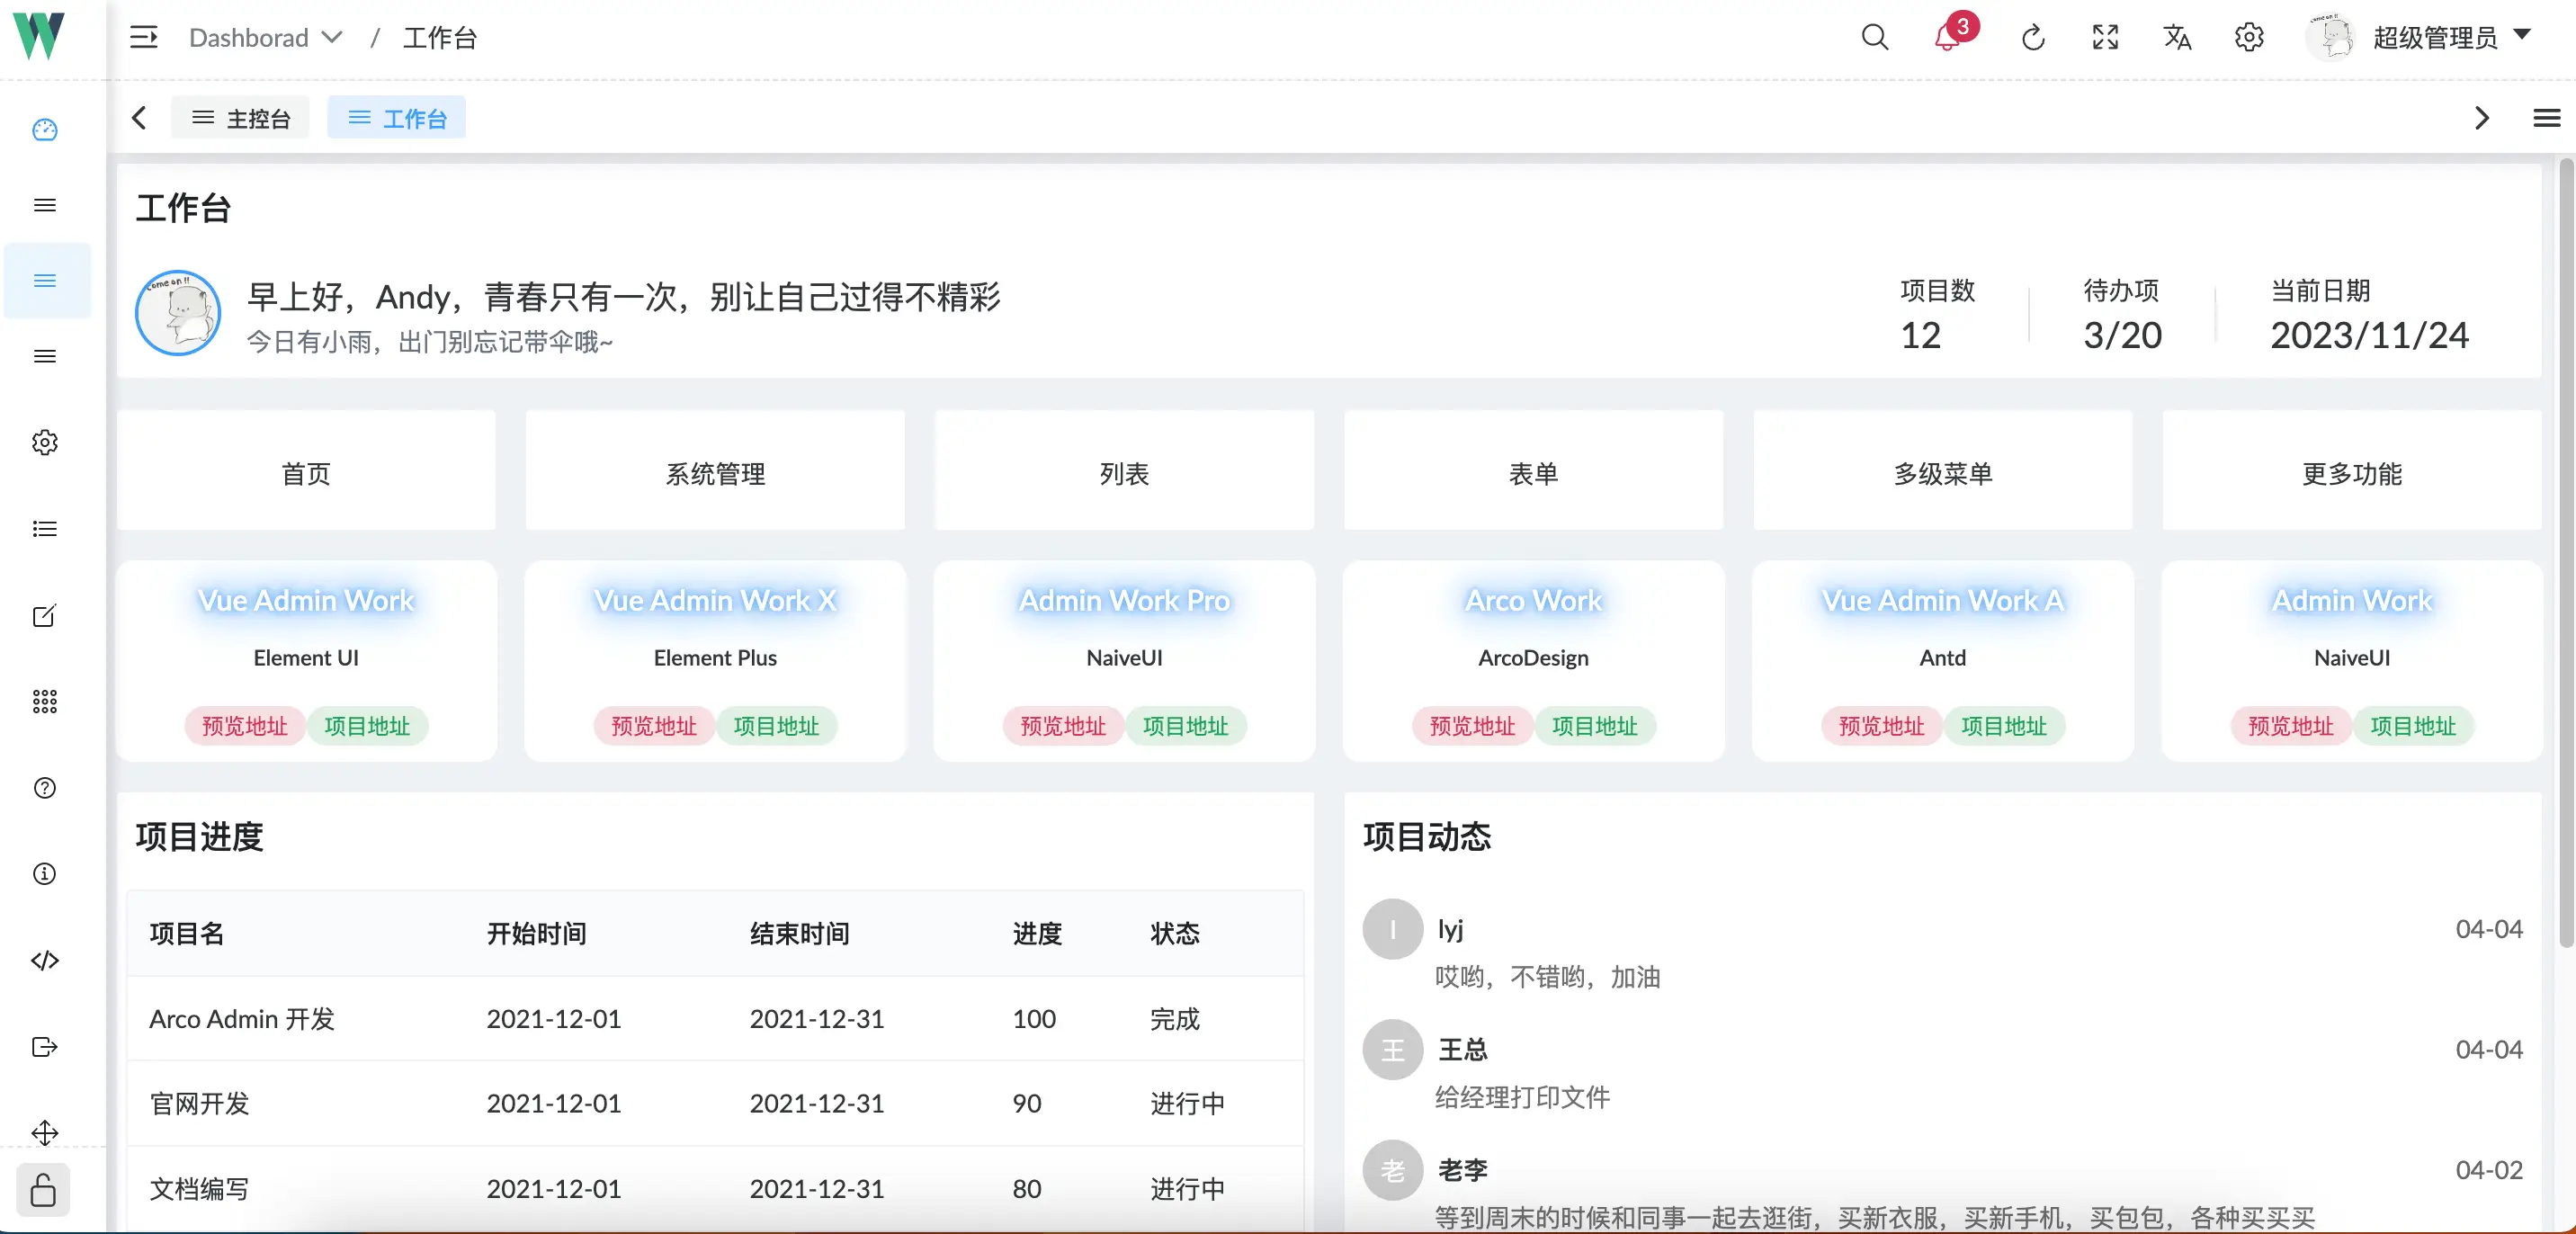The width and height of the screenshot is (2576, 1234).
Task: Open settings gear in top bar
Action: click(x=2249, y=38)
